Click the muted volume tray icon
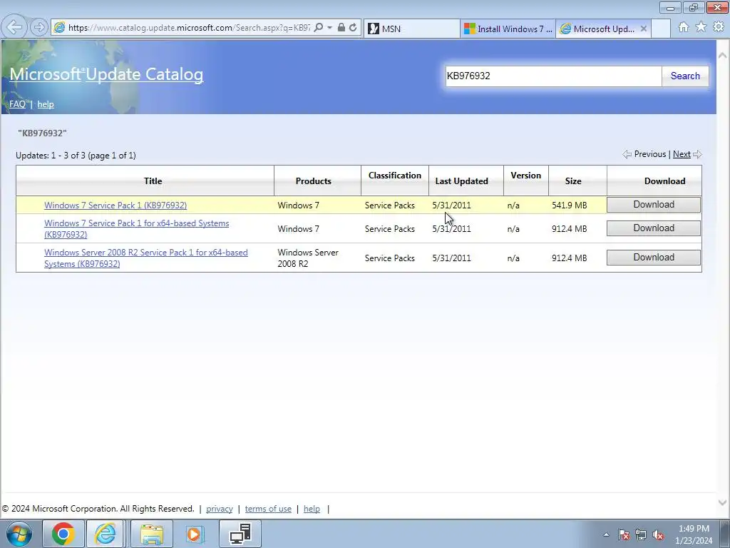The width and height of the screenshot is (730, 548). [658, 535]
